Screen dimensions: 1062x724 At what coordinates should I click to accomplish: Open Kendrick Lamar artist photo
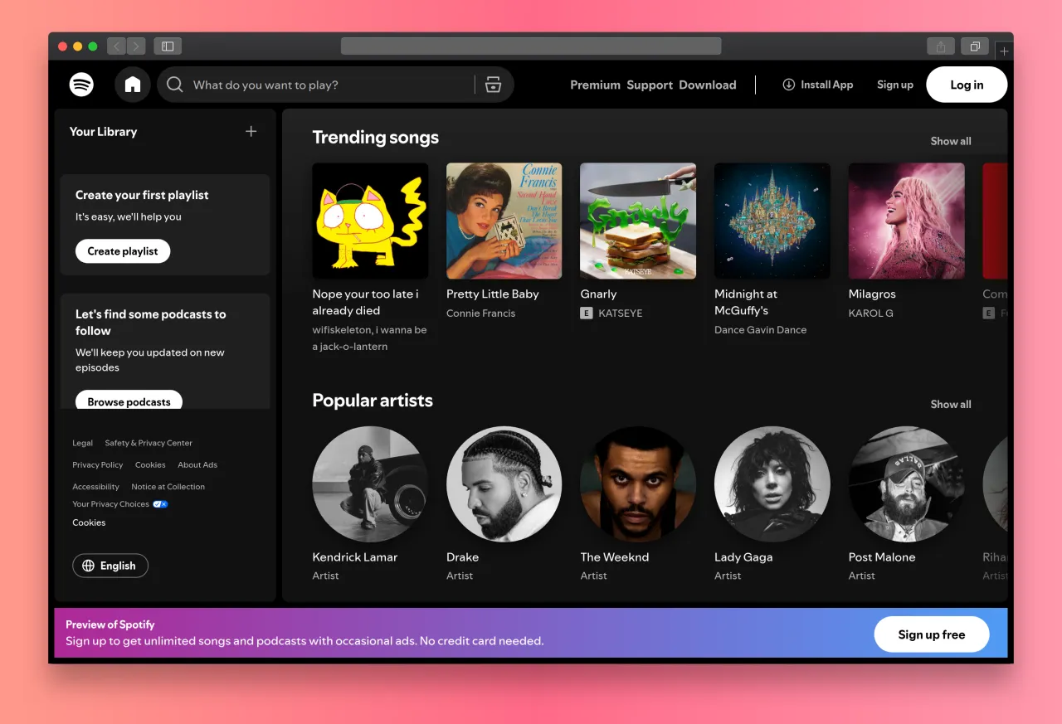[x=370, y=484]
